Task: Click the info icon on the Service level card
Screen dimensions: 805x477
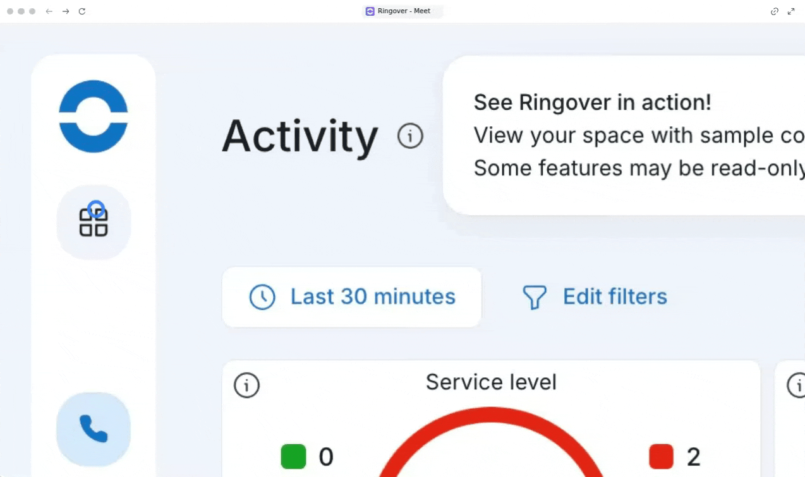Action: point(246,385)
